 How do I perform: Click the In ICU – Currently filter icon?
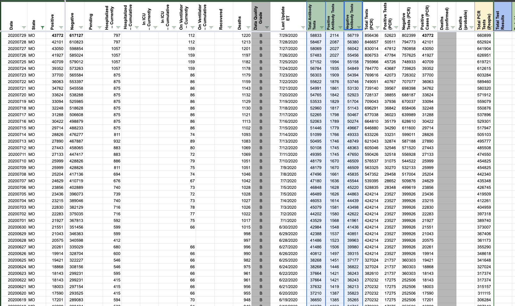click(x=155, y=28)
